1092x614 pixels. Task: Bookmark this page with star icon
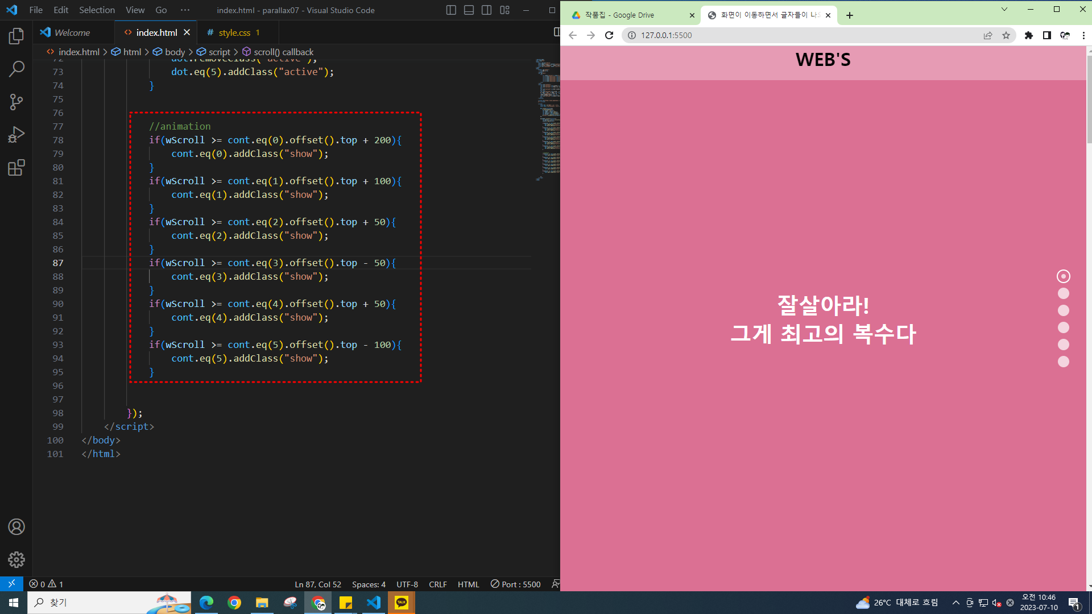coord(1006,35)
